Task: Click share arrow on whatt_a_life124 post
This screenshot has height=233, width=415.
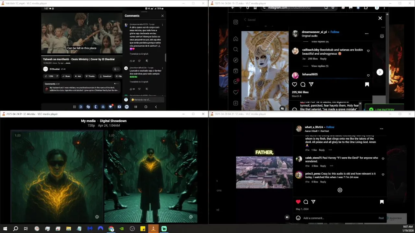Action: [x=313, y=202]
